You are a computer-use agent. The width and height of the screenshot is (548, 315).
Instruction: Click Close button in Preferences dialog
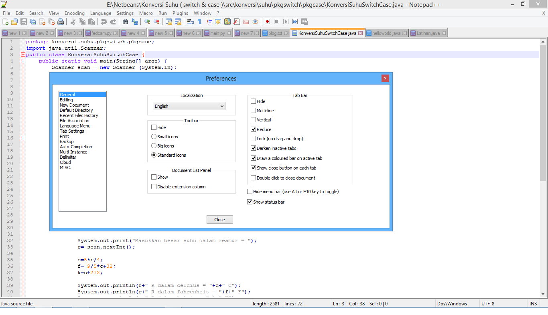click(x=220, y=220)
